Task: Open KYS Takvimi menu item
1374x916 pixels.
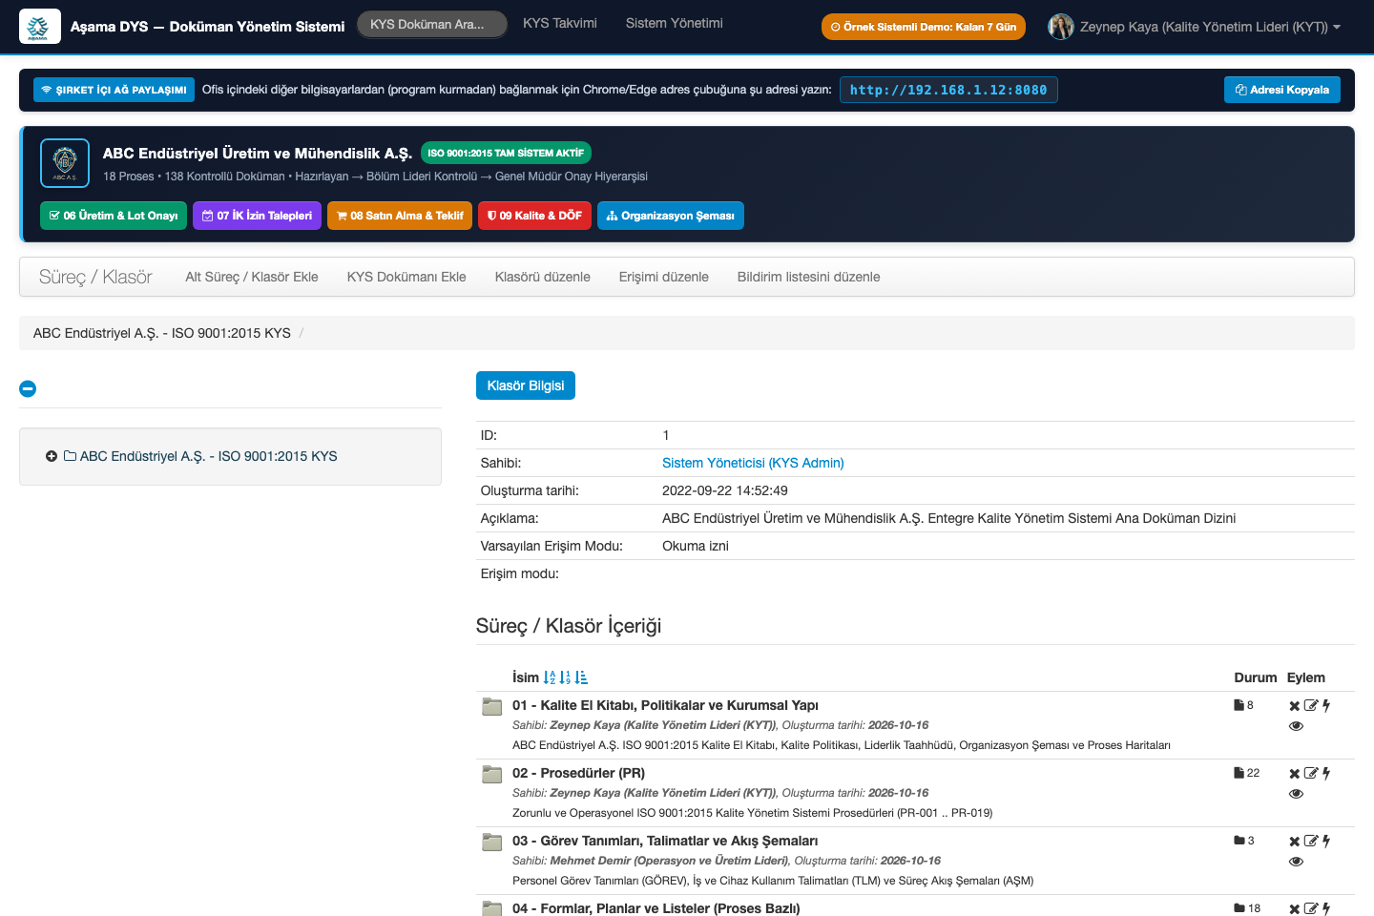Action: click(x=560, y=23)
